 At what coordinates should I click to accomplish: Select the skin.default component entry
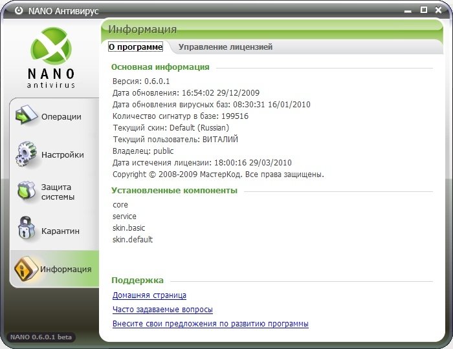[132, 239]
